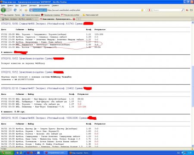194x155 pixels.
Task: Switch to the first tab about Экспресс футбол
Action: point(19,19)
